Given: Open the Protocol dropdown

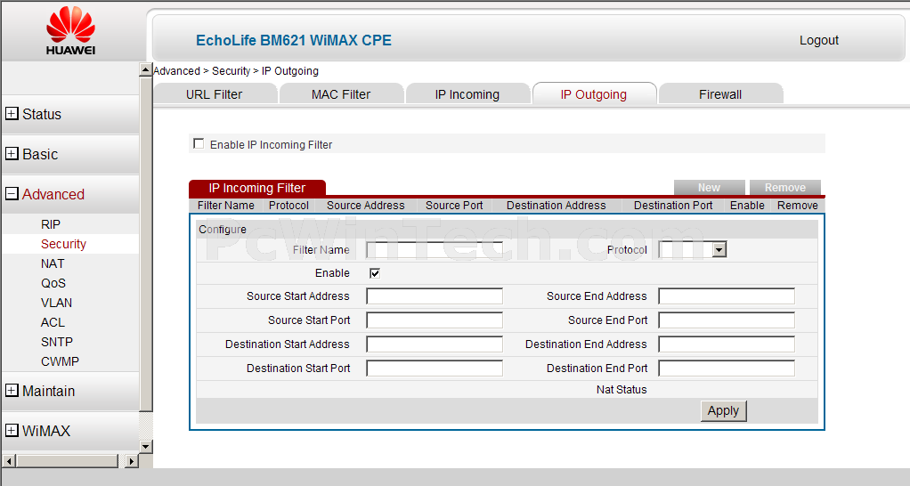Looking at the screenshot, I should point(693,249).
